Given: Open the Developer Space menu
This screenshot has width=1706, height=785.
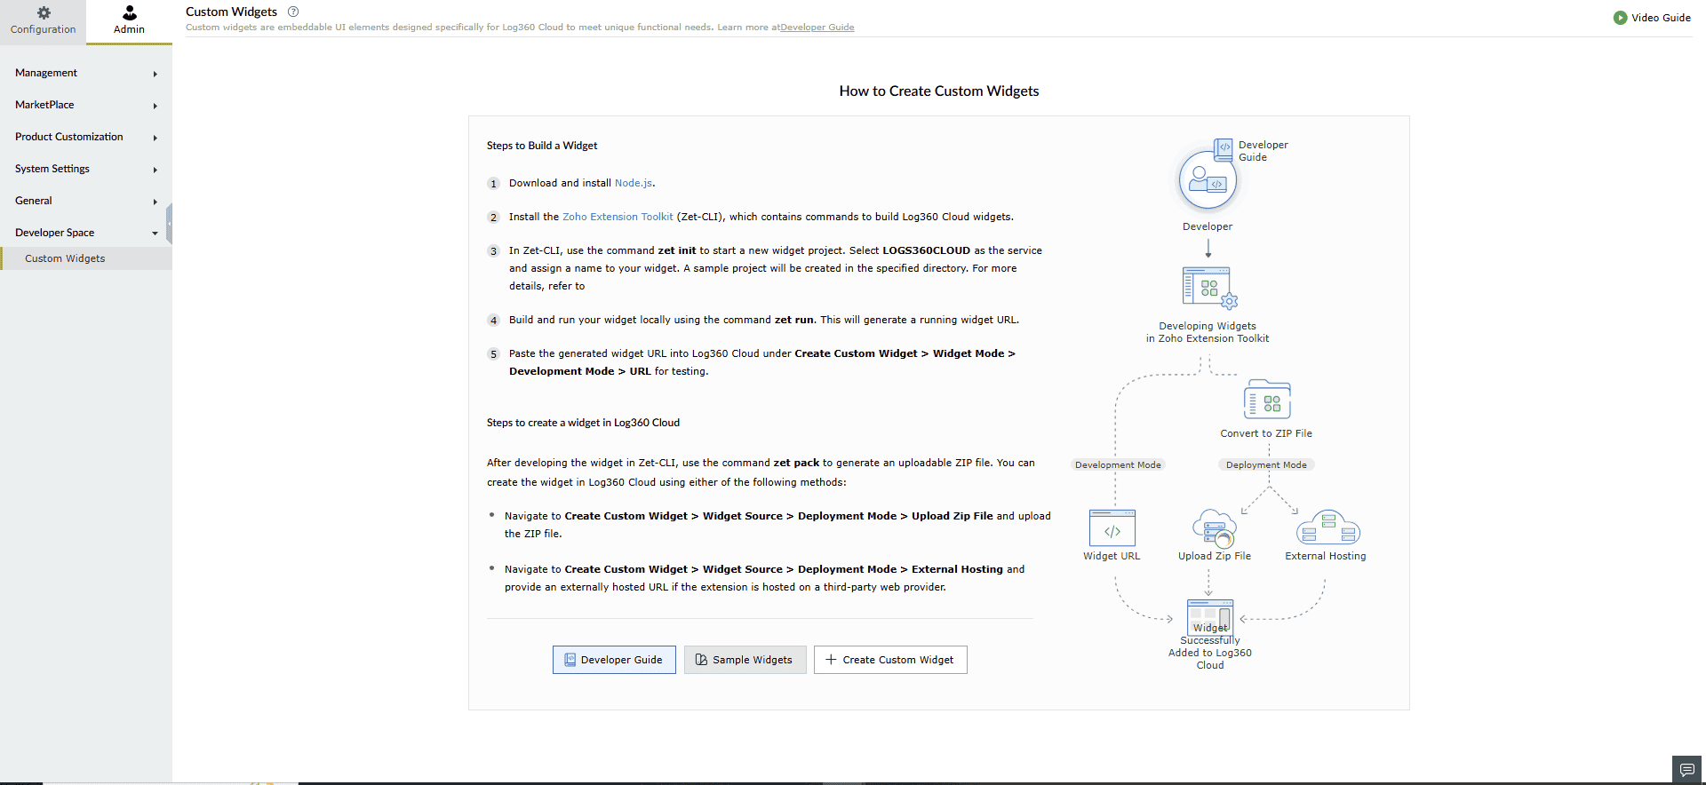Looking at the screenshot, I should pyautogui.click(x=86, y=233).
